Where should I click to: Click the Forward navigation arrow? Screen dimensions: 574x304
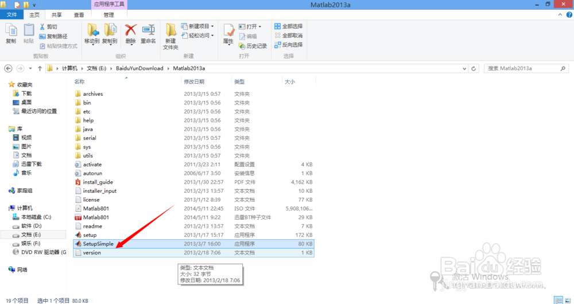[x=20, y=68]
